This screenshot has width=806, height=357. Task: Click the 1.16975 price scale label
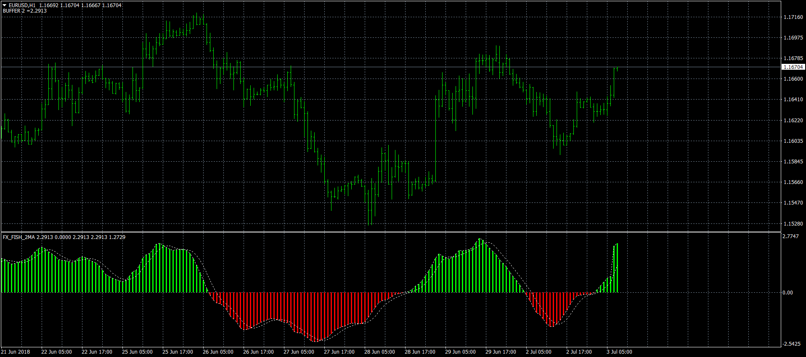(x=793, y=38)
